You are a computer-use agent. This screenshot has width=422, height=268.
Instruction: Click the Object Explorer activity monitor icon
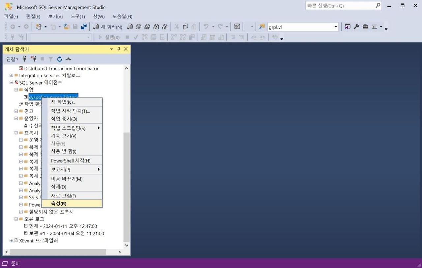[x=68, y=59]
